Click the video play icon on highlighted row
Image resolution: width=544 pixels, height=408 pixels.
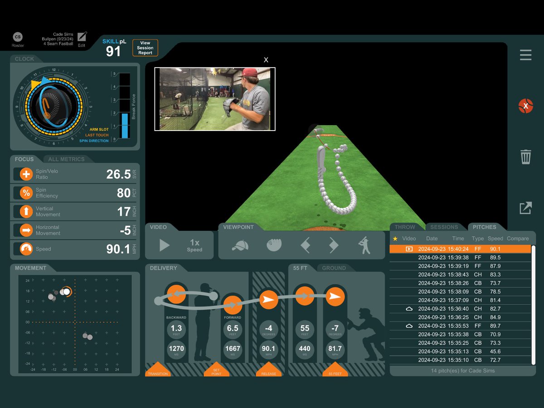coord(409,249)
